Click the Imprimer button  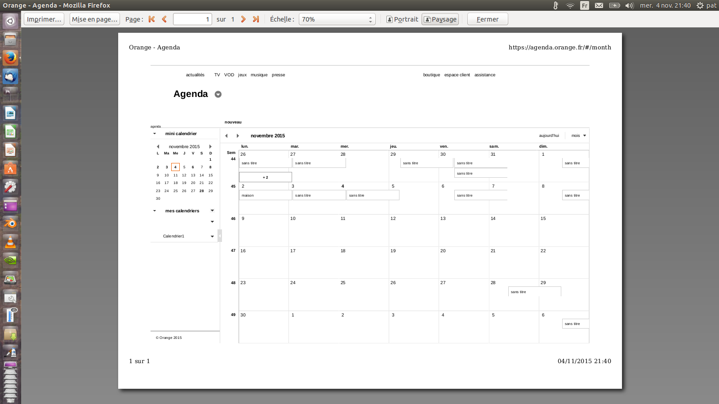(43, 19)
